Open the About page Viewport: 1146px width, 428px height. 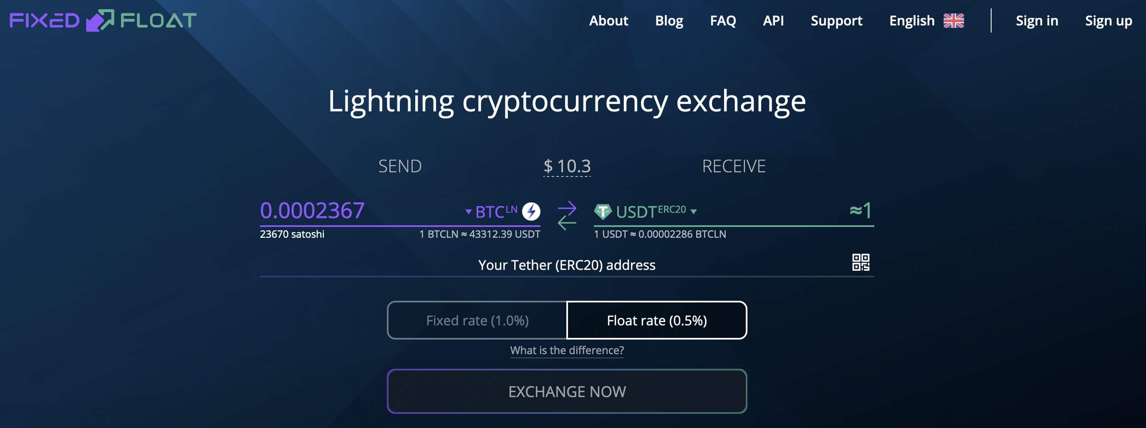(x=608, y=21)
